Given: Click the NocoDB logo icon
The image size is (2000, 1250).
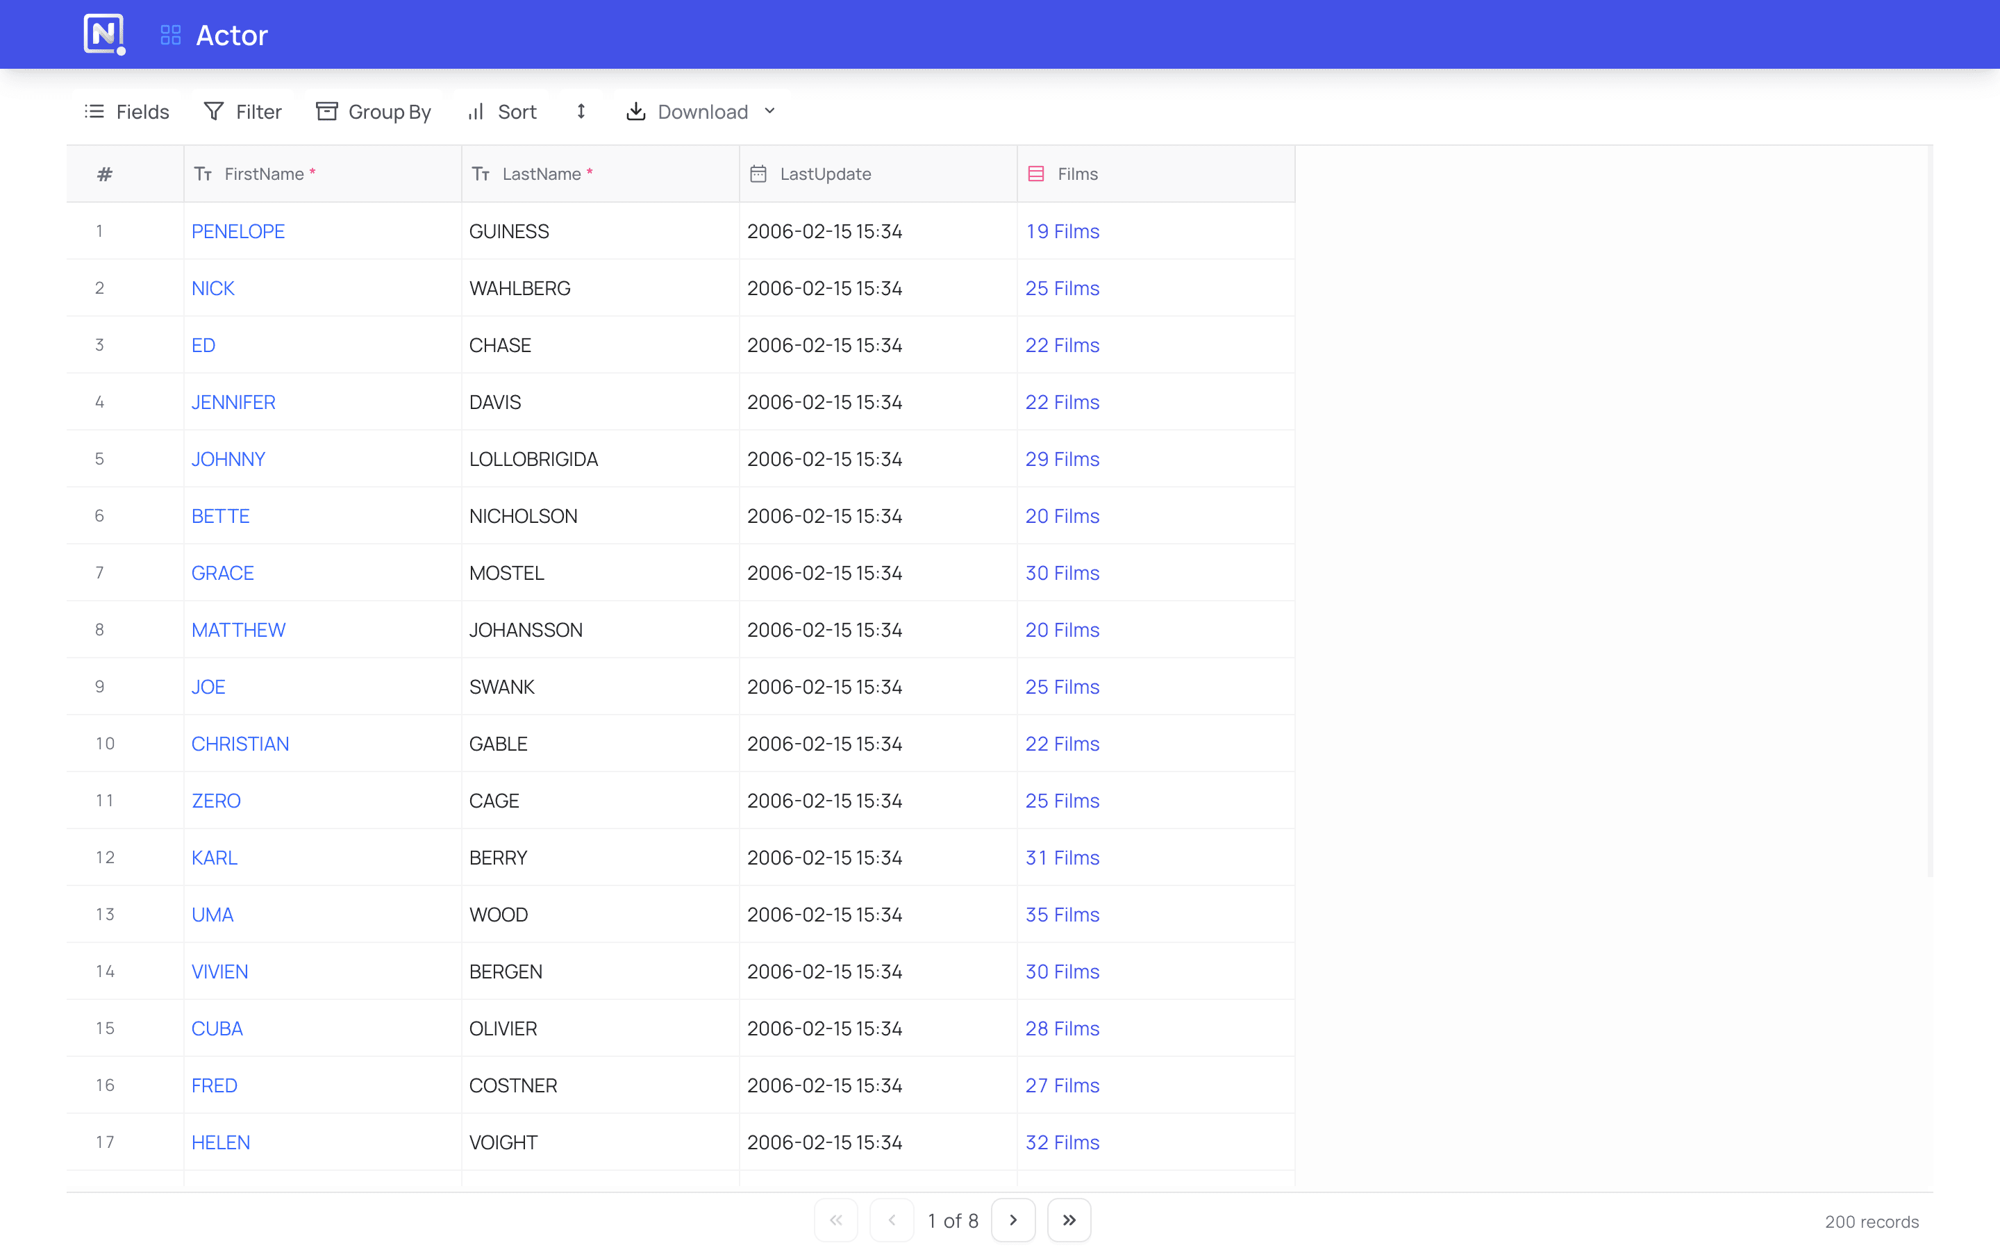Looking at the screenshot, I should (x=103, y=35).
